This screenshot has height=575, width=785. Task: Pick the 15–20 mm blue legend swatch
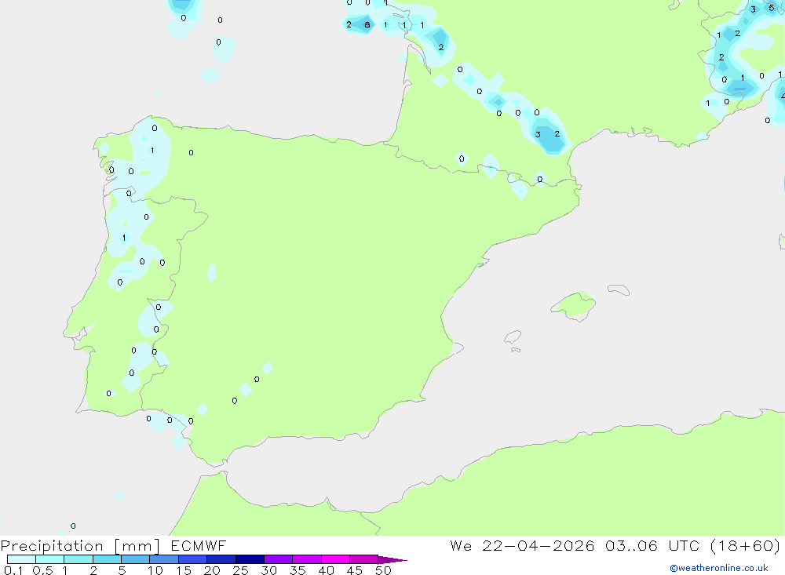tap(193, 559)
